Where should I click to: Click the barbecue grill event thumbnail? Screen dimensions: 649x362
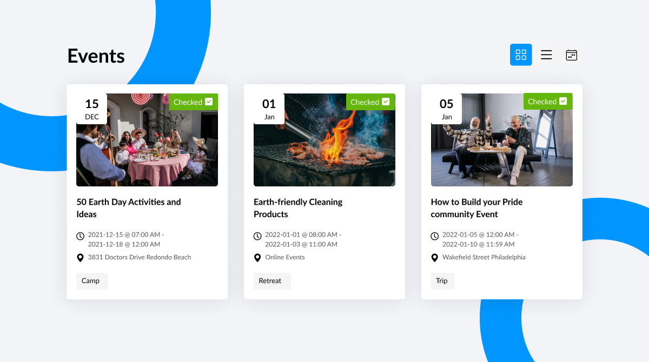325,140
